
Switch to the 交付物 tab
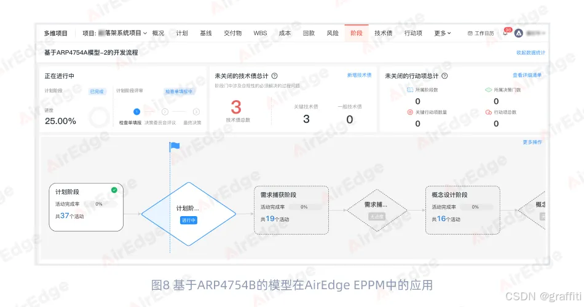point(233,33)
